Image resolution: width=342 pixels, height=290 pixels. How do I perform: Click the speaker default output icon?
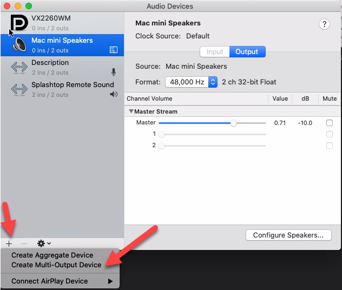pos(114,94)
